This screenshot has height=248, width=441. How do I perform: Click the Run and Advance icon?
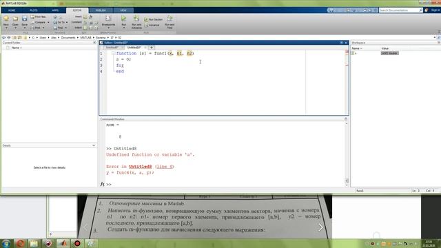136,19
